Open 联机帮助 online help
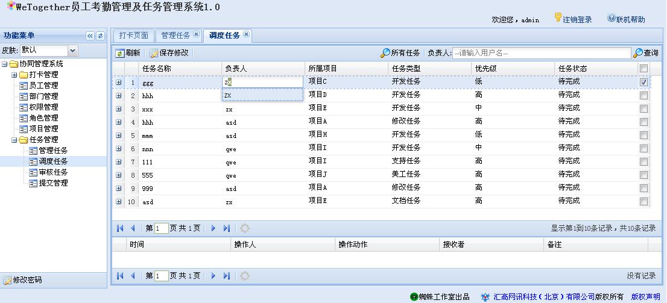The image size is (667, 303). point(626,19)
